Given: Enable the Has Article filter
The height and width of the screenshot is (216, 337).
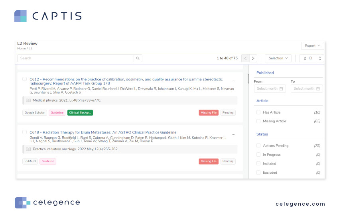Looking at the screenshot, I should point(258,112).
